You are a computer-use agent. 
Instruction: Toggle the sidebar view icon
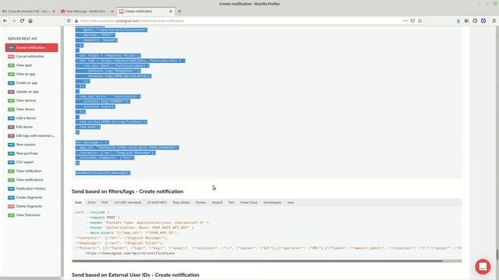[475, 21]
